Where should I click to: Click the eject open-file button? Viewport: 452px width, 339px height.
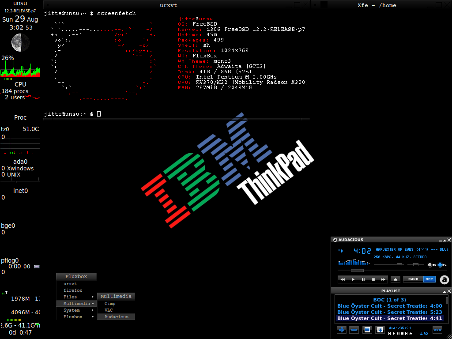pyautogui.click(x=396, y=279)
